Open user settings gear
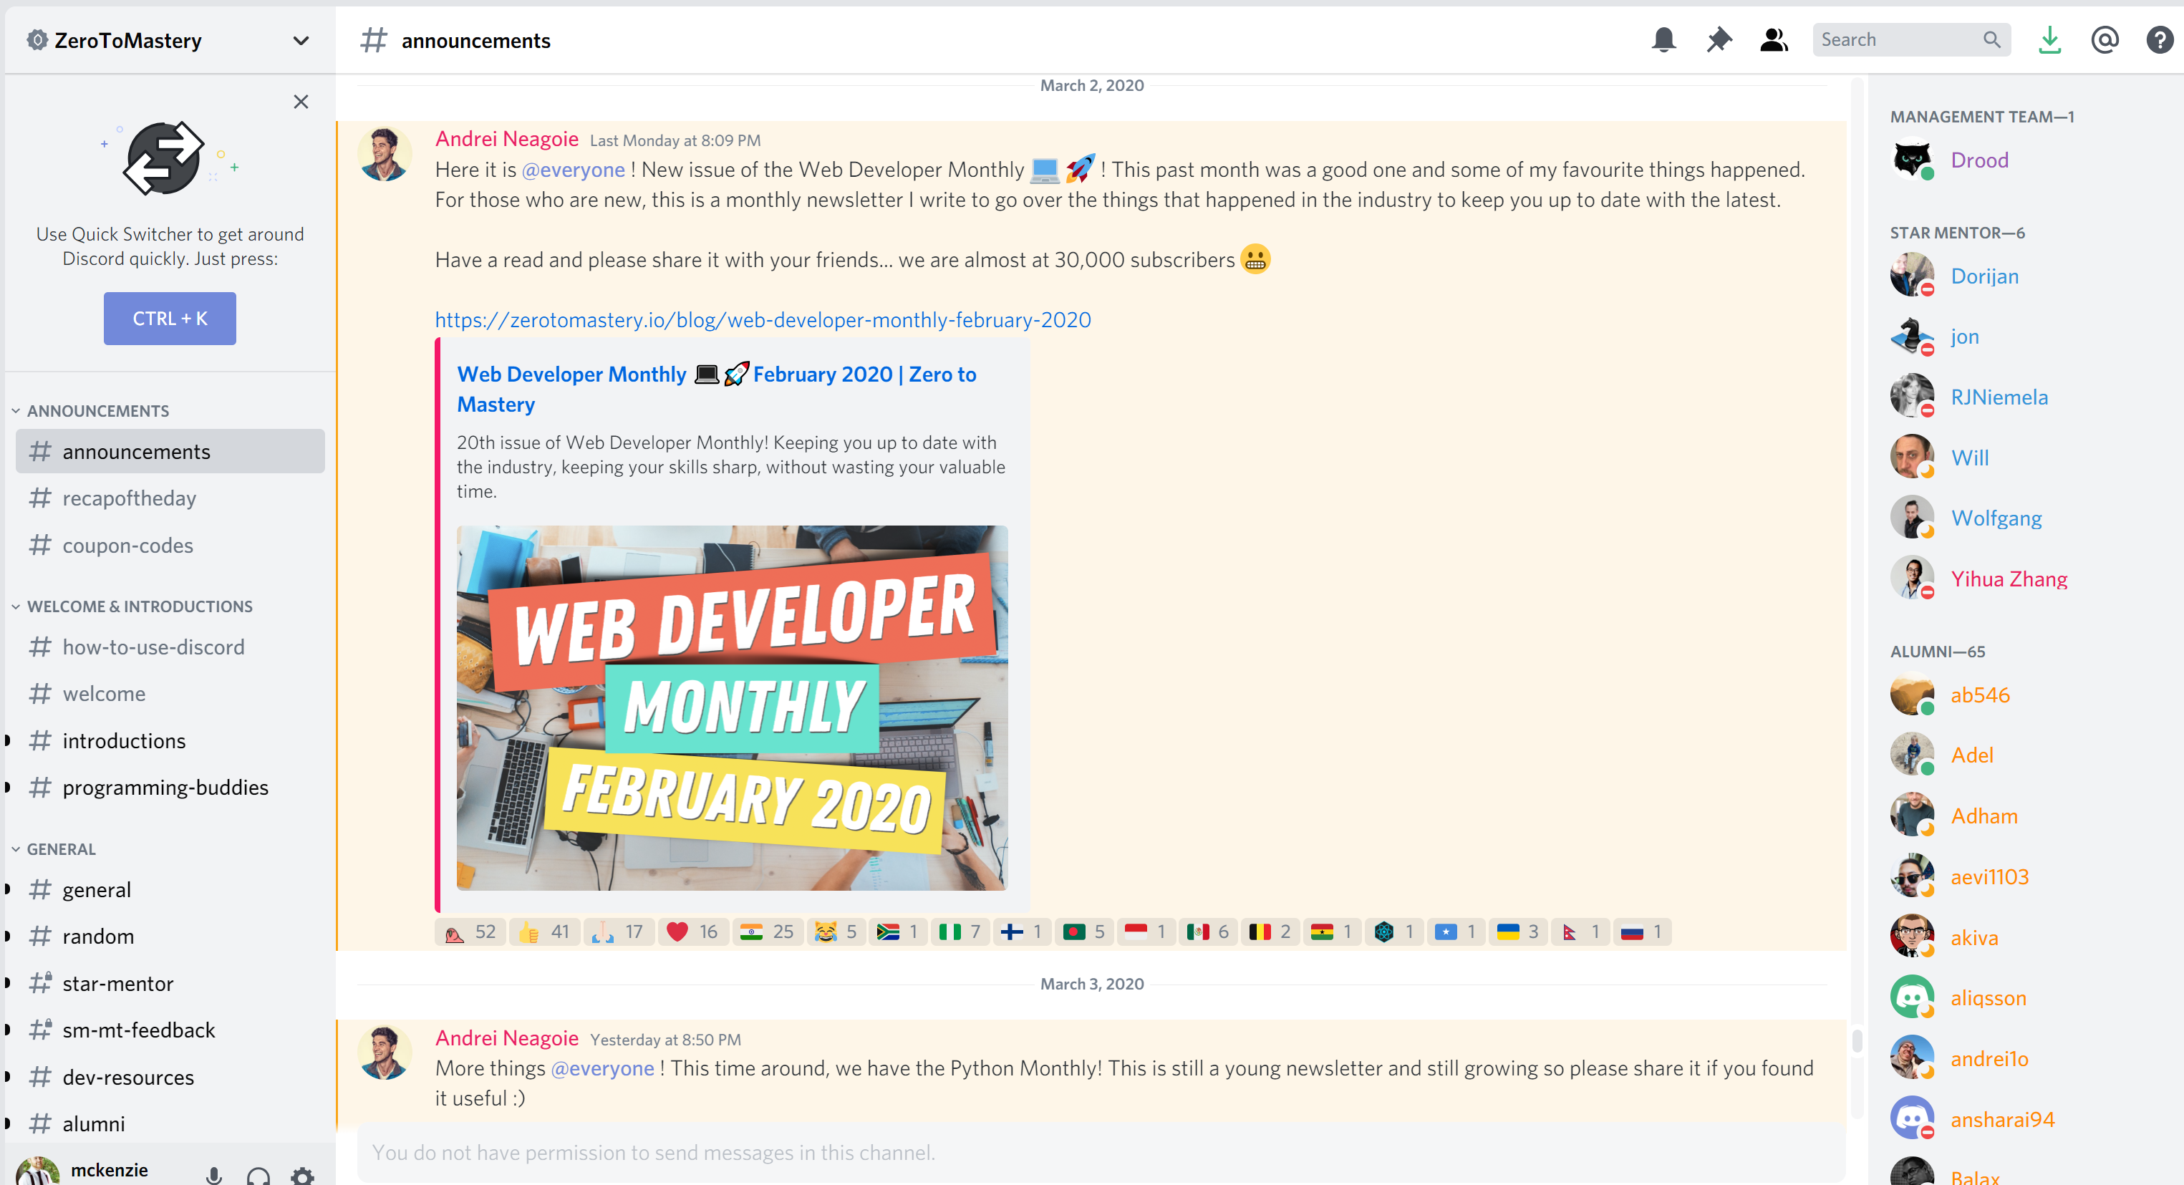Screen dimensions: 2184x1185 (303, 1175)
